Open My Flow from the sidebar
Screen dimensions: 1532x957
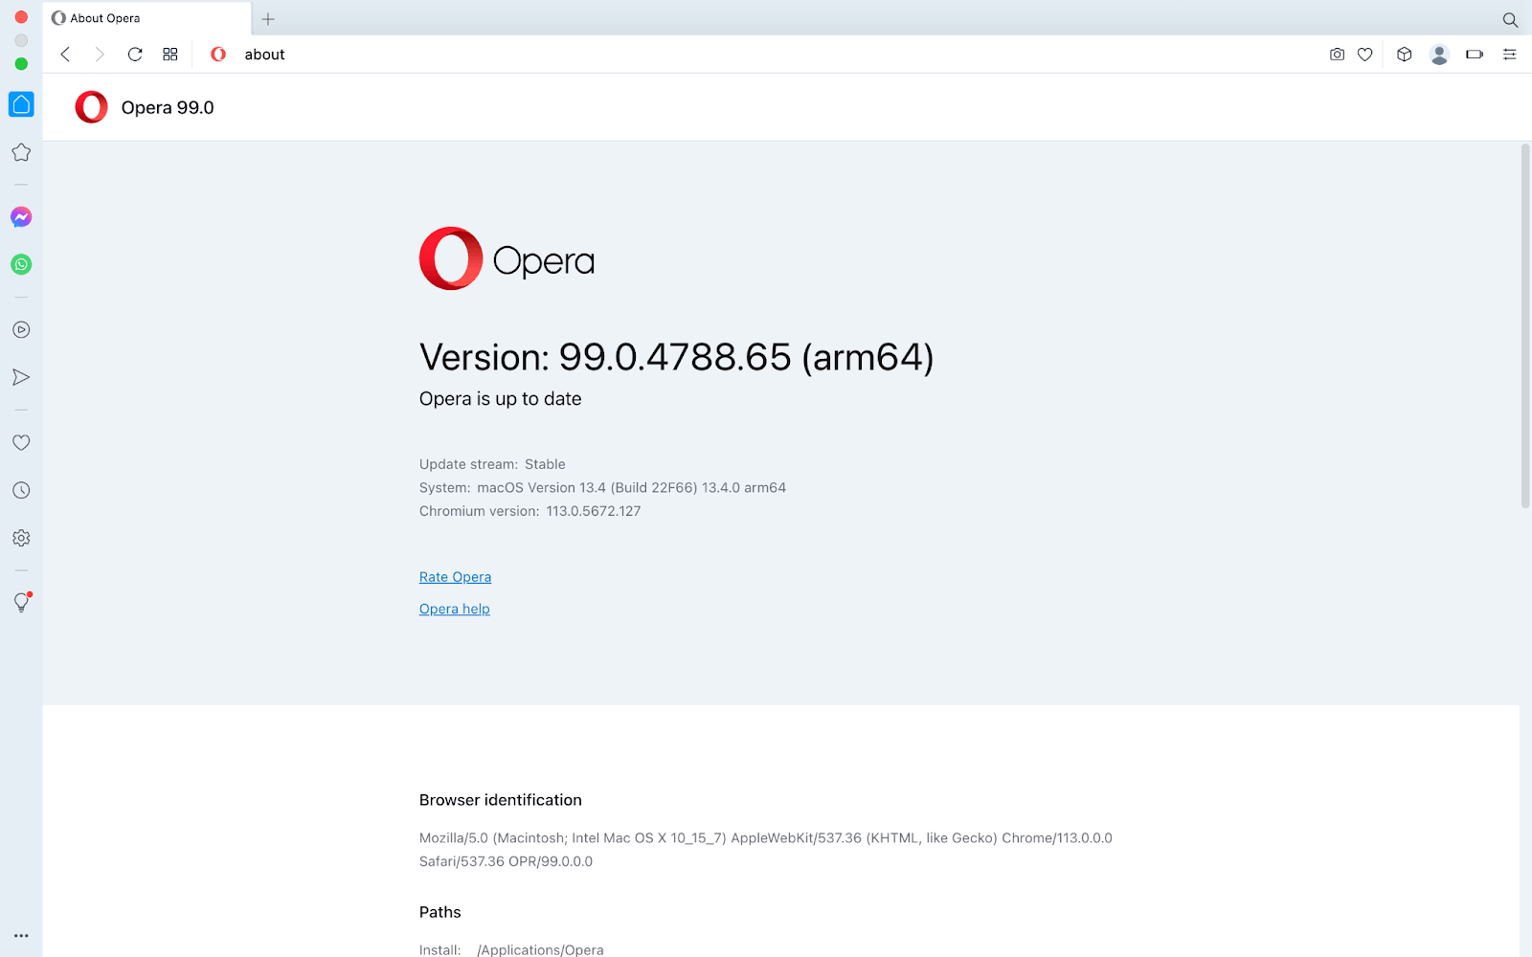(21, 377)
